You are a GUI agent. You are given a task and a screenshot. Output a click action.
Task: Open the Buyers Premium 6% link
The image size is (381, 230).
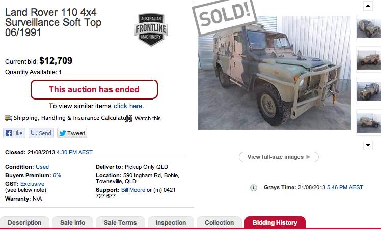[57, 175]
